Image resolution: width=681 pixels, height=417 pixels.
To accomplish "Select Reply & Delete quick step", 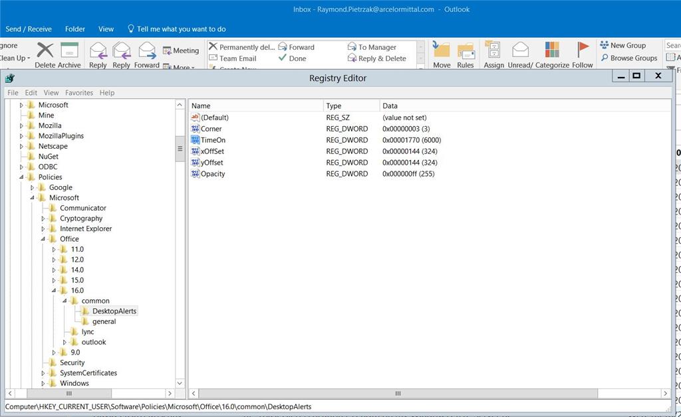I will click(377, 58).
